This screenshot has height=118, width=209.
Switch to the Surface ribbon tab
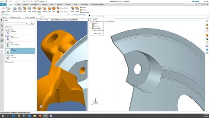tap(25, 4)
